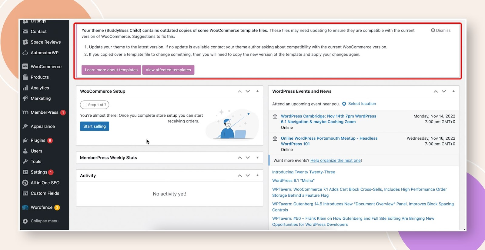Click the AutomatorWP robot icon
Screen dimensions: 485x250
tap(25, 53)
